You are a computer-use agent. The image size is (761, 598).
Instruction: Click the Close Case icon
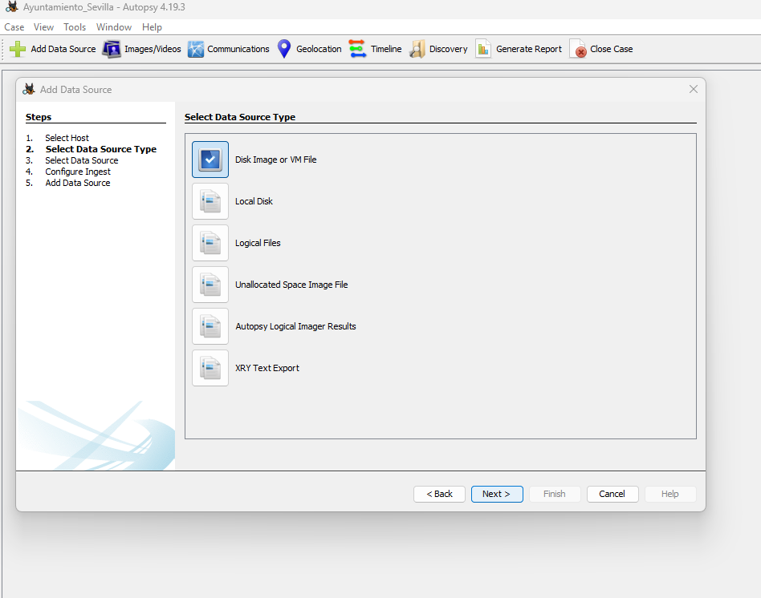pos(577,49)
